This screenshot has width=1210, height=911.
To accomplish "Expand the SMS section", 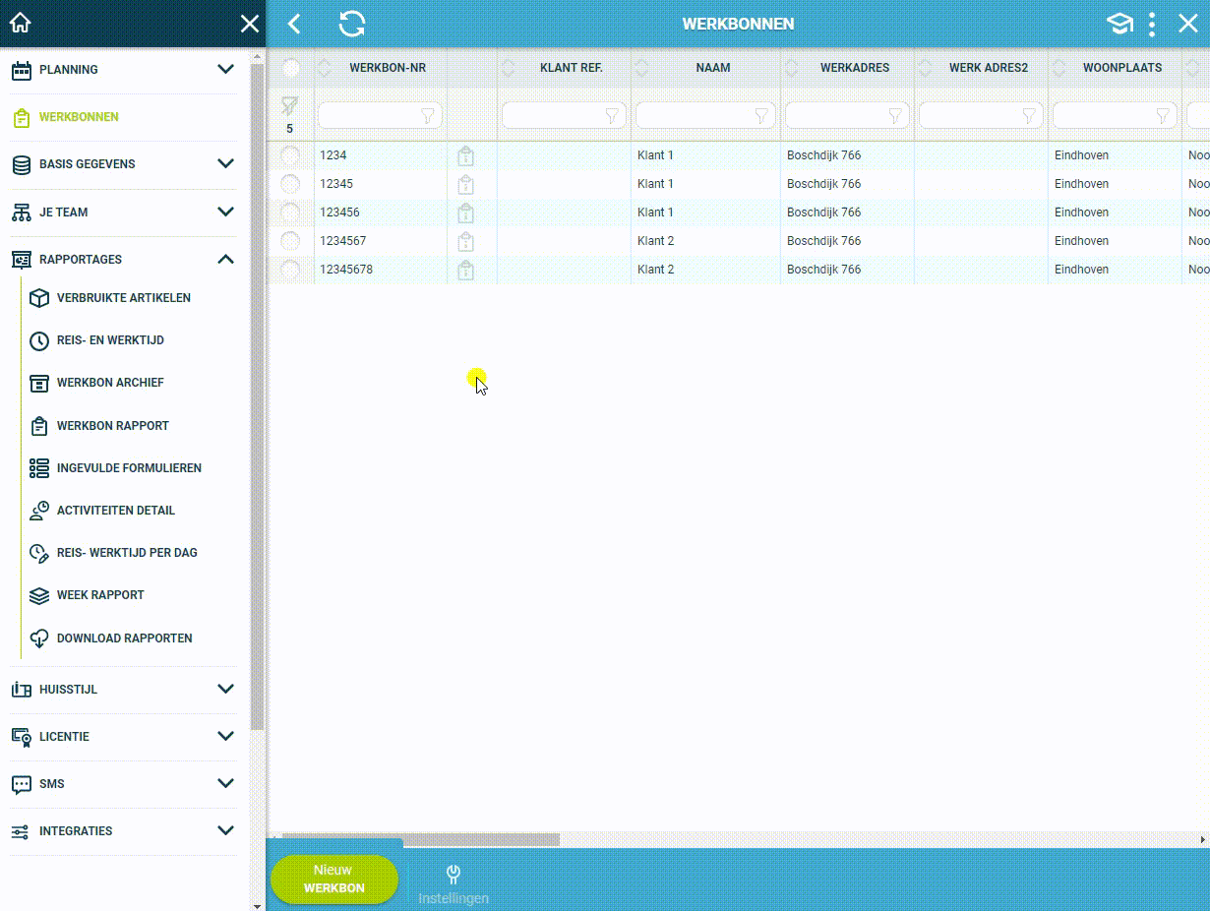I will click(225, 783).
